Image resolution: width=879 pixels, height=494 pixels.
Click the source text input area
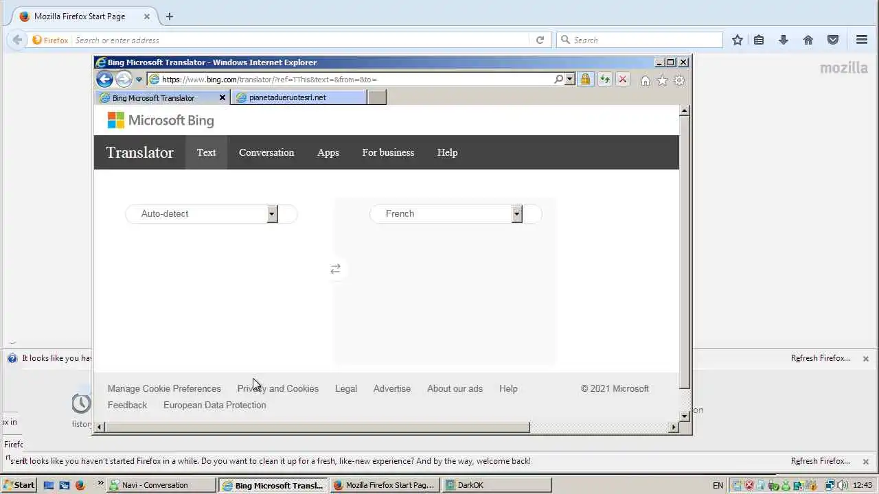[x=213, y=295]
